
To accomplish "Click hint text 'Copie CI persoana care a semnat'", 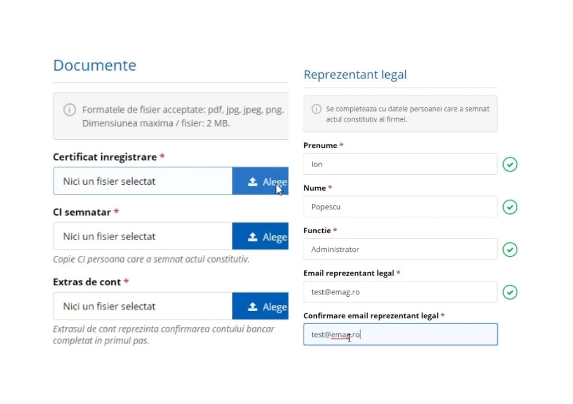I will 151,259.
